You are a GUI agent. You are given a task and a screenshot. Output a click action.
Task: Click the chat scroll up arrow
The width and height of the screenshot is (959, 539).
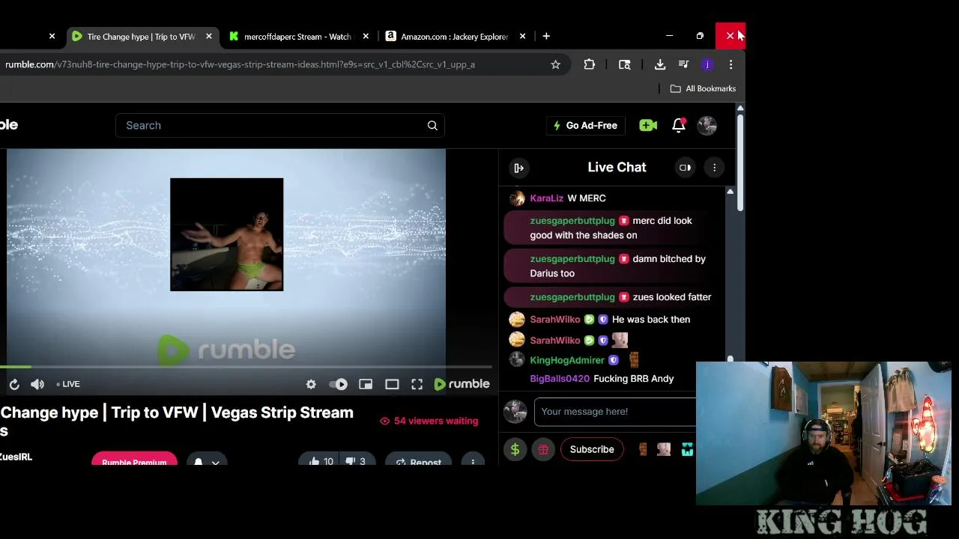[x=730, y=192]
